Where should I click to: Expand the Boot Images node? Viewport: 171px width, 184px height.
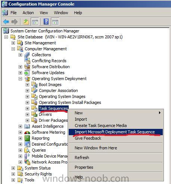coord(27,85)
